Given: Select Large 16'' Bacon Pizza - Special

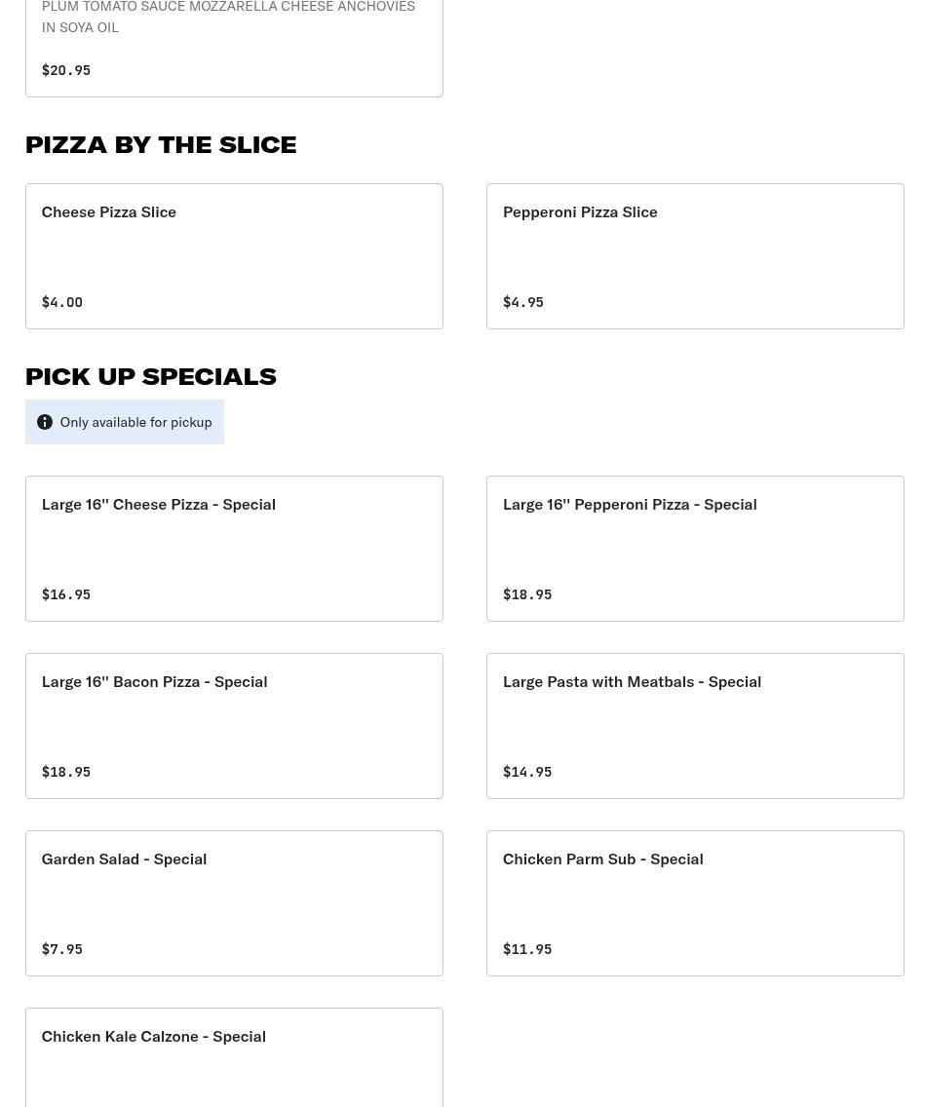Looking at the screenshot, I should click(x=234, y=725).
